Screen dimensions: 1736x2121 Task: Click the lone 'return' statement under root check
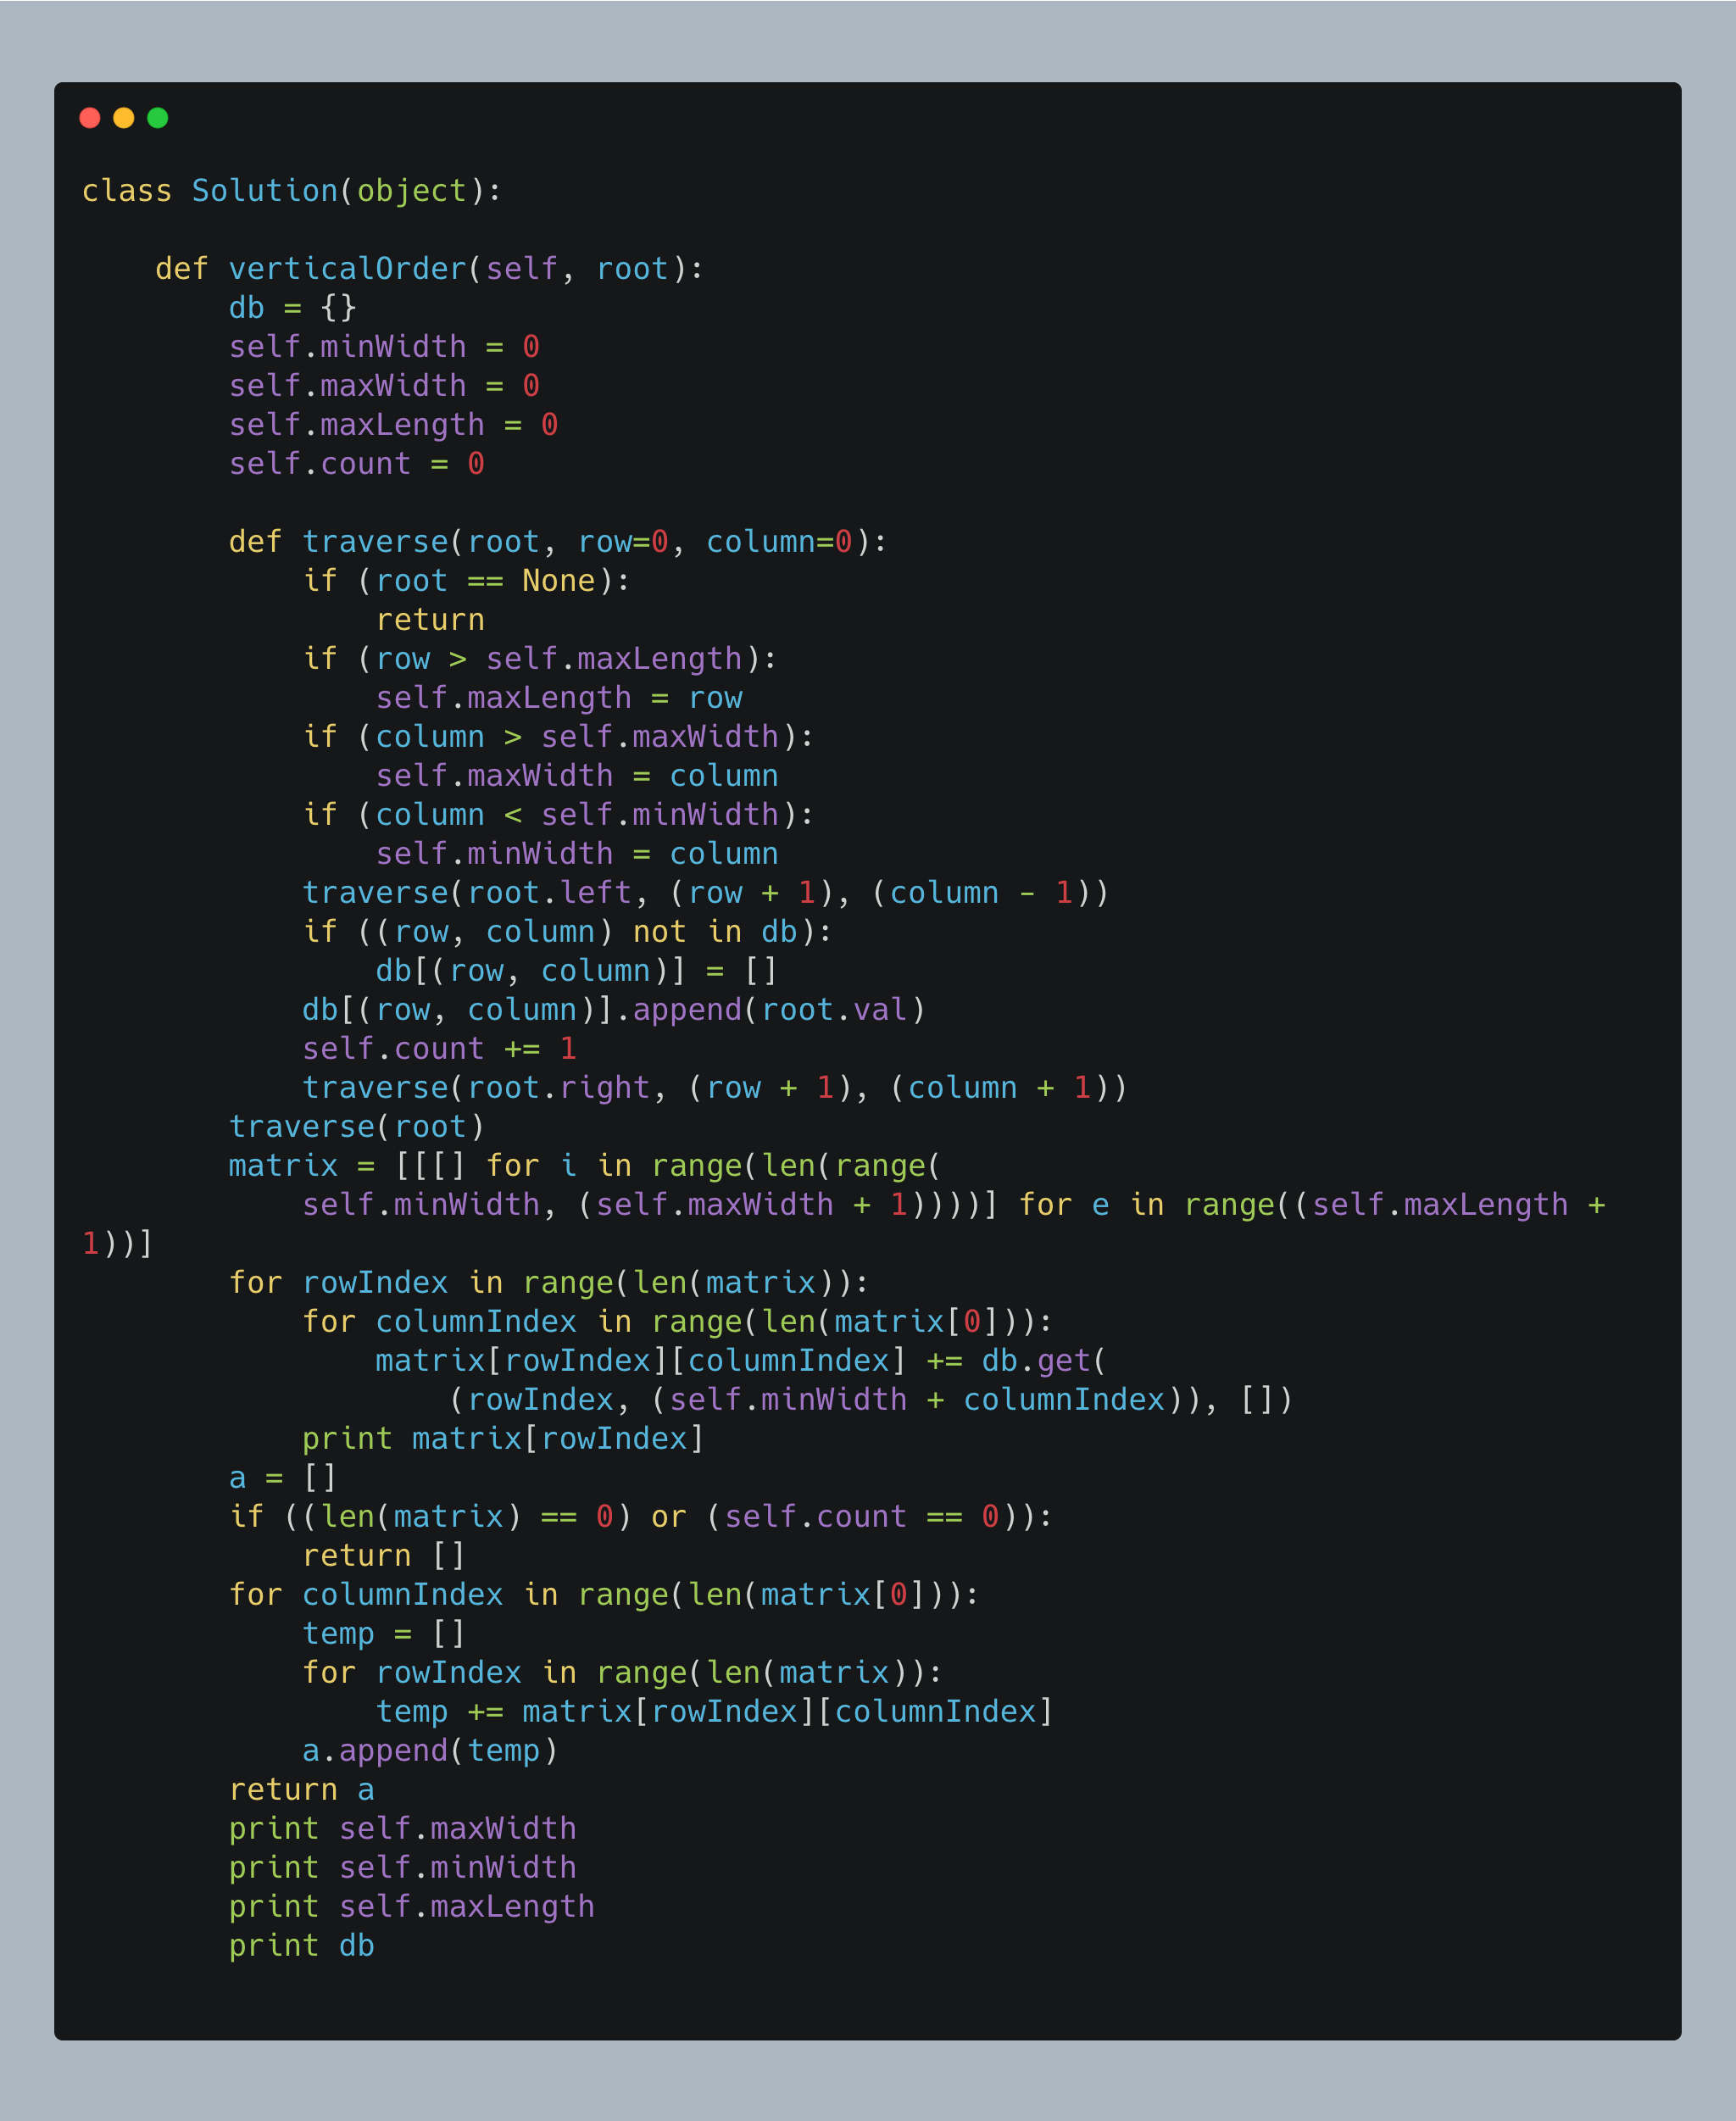[x=430, y=620]
